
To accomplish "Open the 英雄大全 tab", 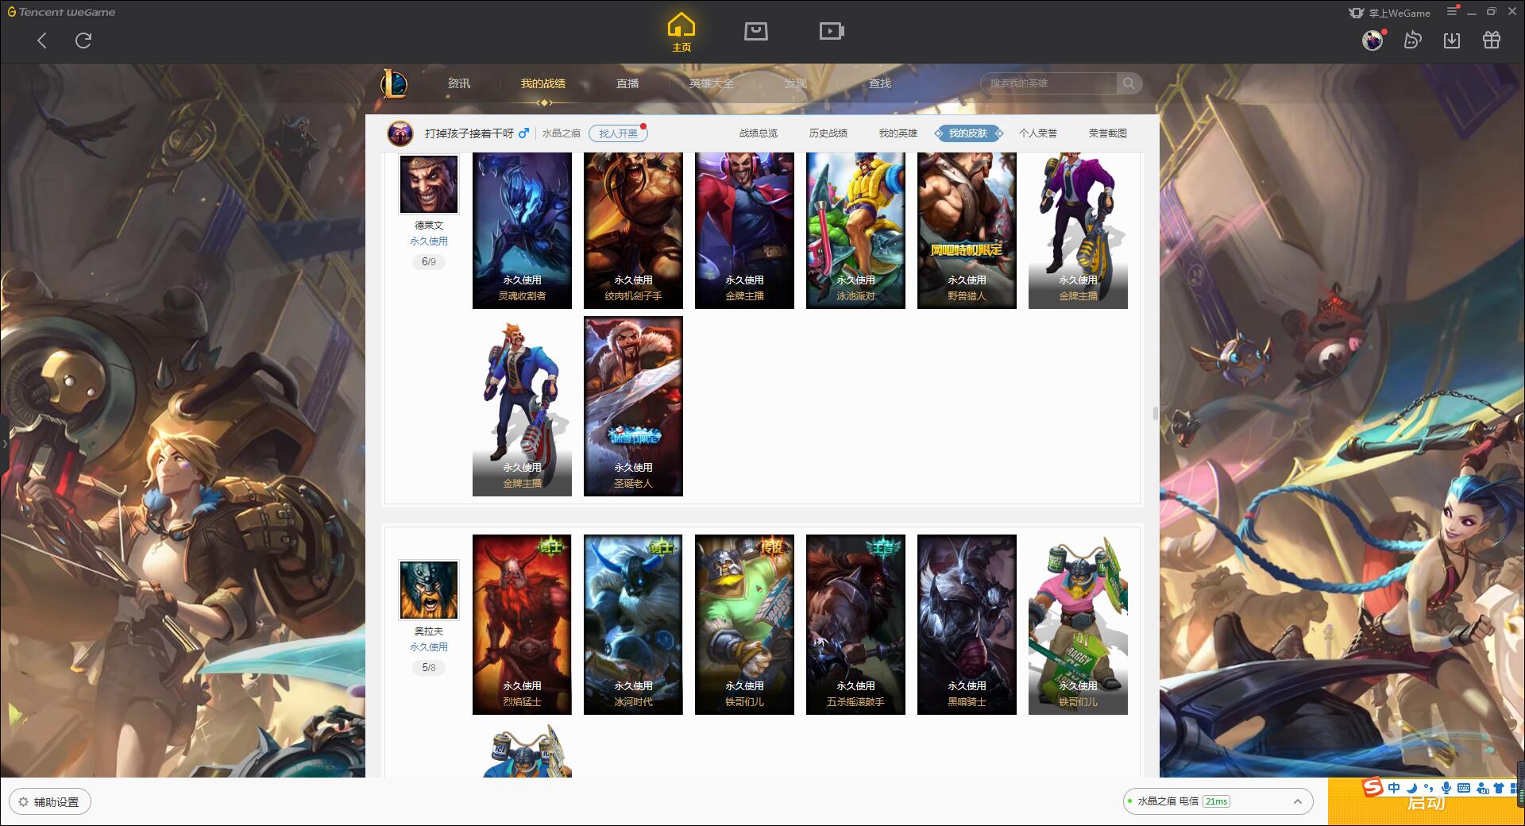I will pos(712,83).
